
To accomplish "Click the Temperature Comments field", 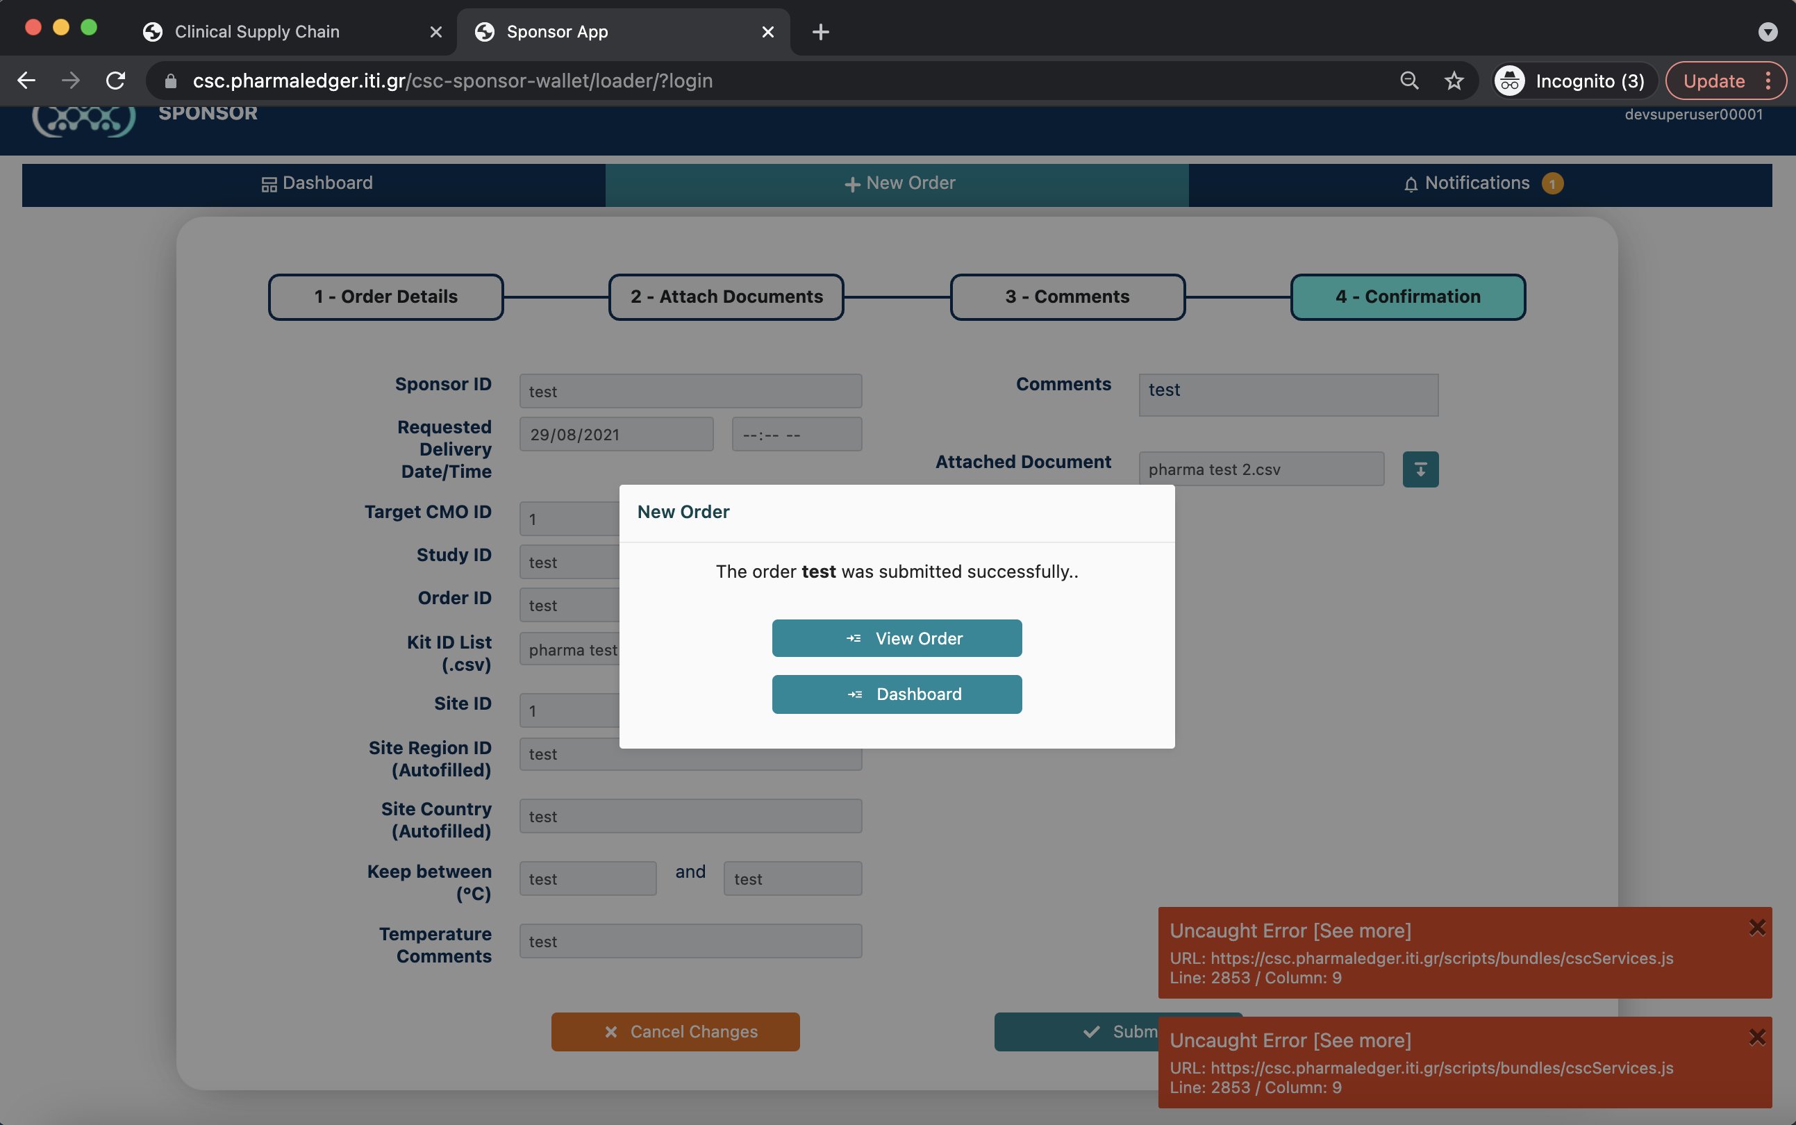I will [x=690, y=941].
